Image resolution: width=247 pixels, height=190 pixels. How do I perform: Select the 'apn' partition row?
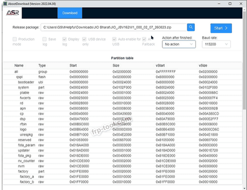[x=123, y=108]
